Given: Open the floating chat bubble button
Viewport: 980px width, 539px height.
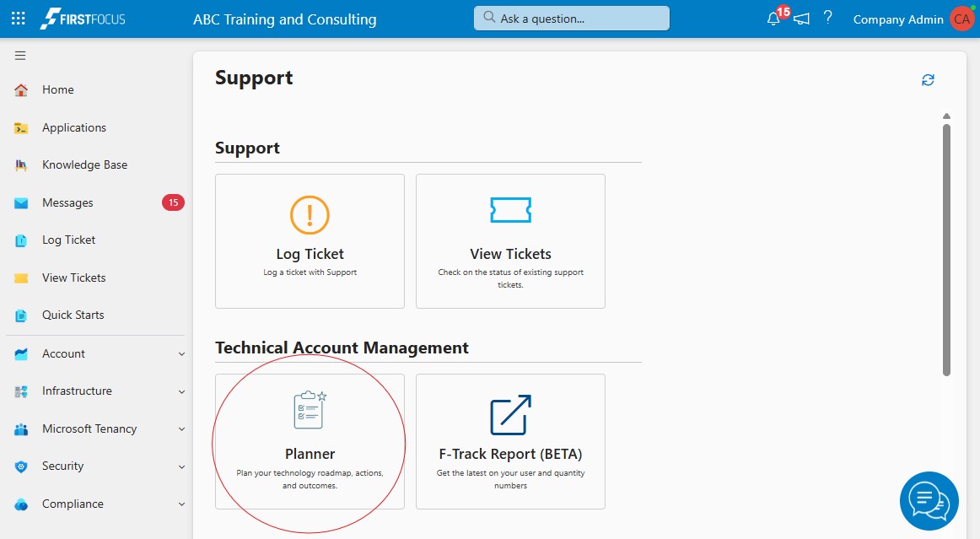Looking at the screenshot, I should (x=929, y=500).
